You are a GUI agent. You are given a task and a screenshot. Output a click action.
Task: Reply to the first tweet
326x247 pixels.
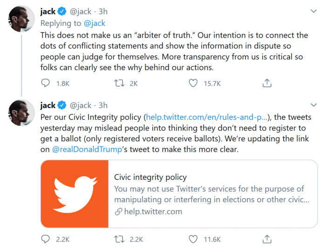[46, 83]
